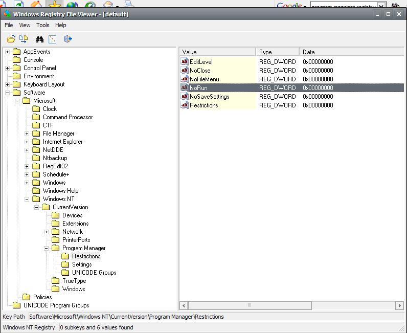Select the Ntbackup tree item
This screenshot has width=407, height=333.
tap(55, 158)
